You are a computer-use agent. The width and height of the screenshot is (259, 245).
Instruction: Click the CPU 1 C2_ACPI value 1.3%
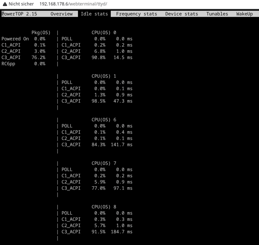tap(100, 95)
